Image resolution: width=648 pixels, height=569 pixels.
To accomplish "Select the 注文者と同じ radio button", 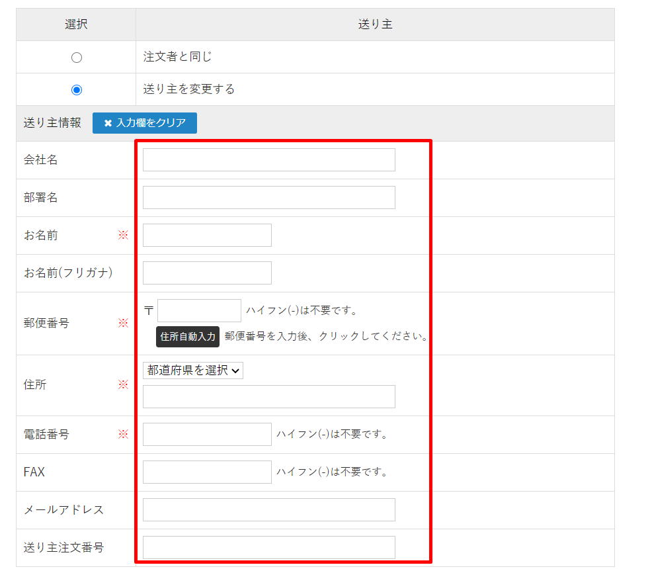I will [77, 58].
